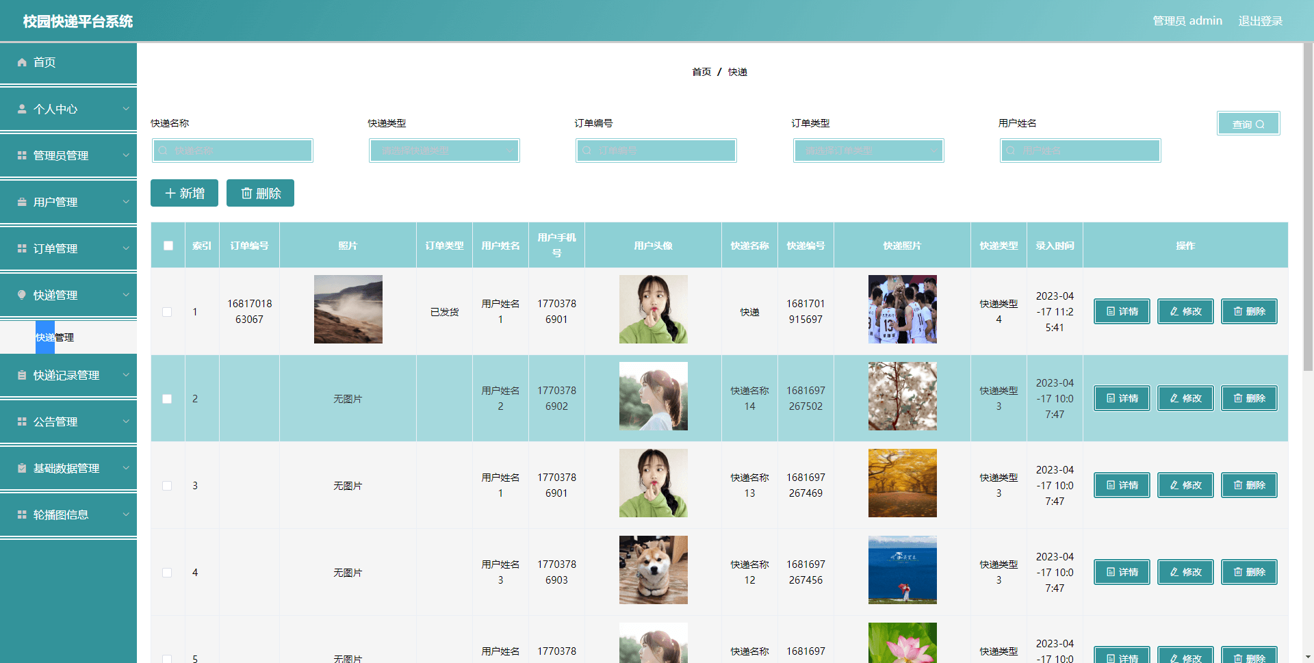Click 修改 button in row 1
The width and height of the screenshot is (1314, 663).
click(x=1185, y=311)
